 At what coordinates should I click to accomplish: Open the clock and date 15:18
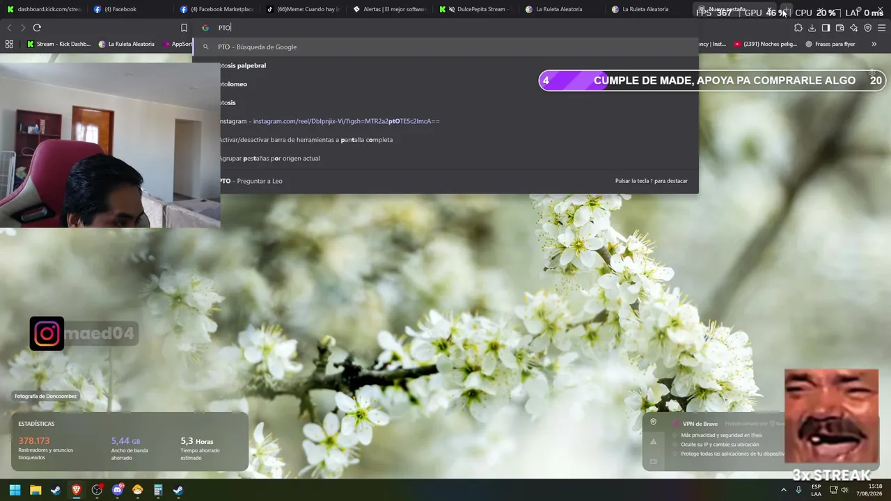[x=869, y=490]
